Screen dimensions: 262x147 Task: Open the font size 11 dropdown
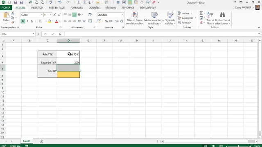coord(50,15)
